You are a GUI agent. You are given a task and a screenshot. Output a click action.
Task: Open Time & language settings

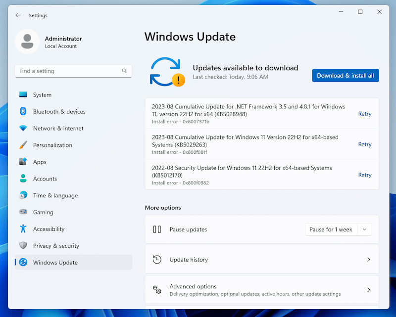tap(73, 195)
